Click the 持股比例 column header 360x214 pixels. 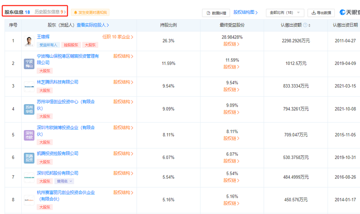click(x=168, y=25)
